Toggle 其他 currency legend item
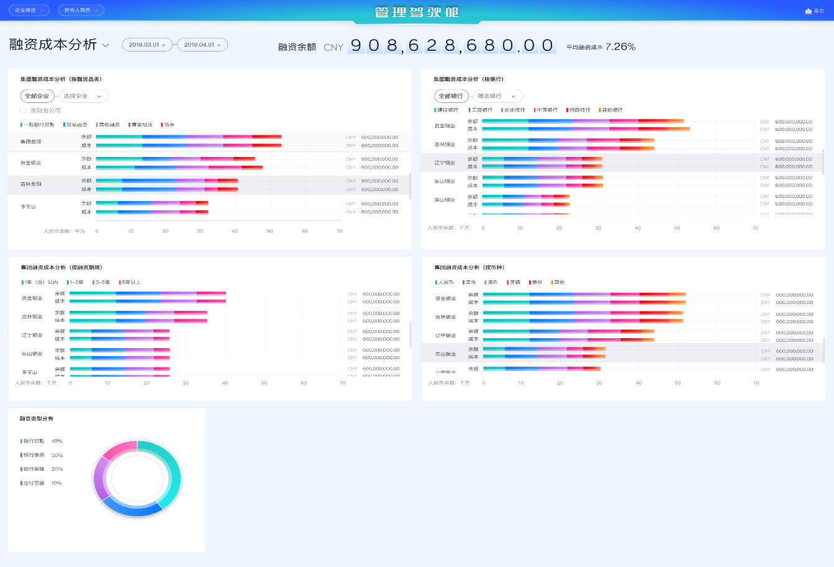 tap(558, 282)
